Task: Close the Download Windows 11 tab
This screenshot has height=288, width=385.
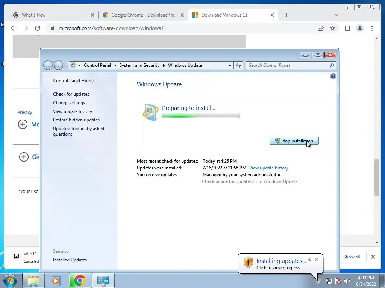Action: tap(272, 15)
